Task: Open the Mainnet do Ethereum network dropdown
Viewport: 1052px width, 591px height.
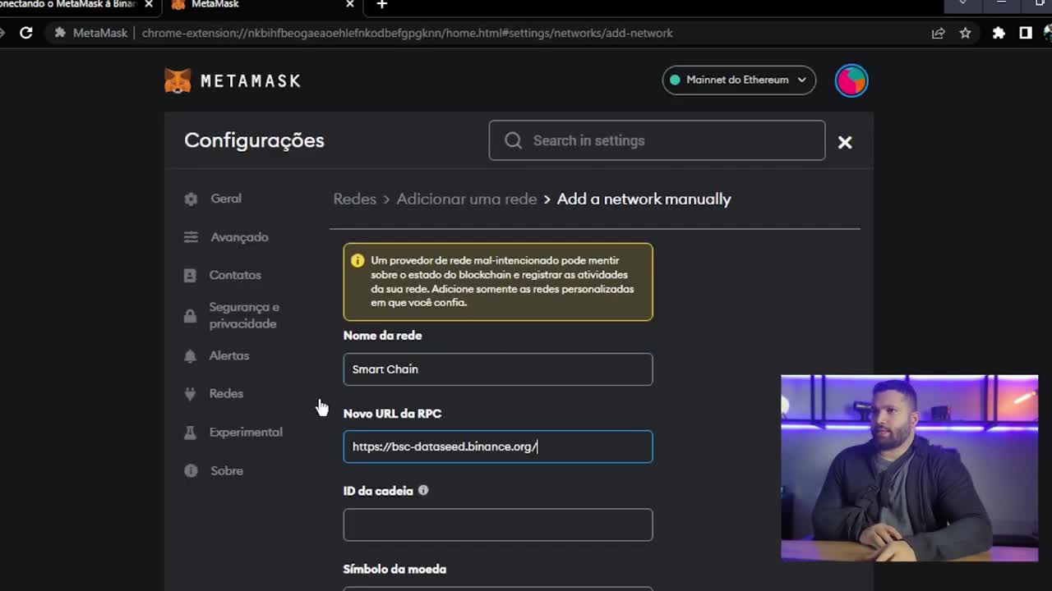Action: (x=739, y=80)
